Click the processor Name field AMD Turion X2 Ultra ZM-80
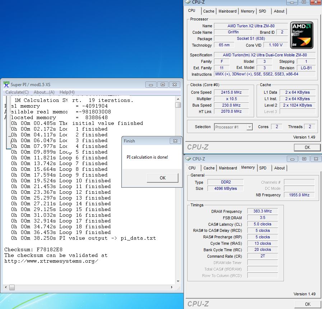This screenshot has height=309, width=322. click(x=251, y=26)
